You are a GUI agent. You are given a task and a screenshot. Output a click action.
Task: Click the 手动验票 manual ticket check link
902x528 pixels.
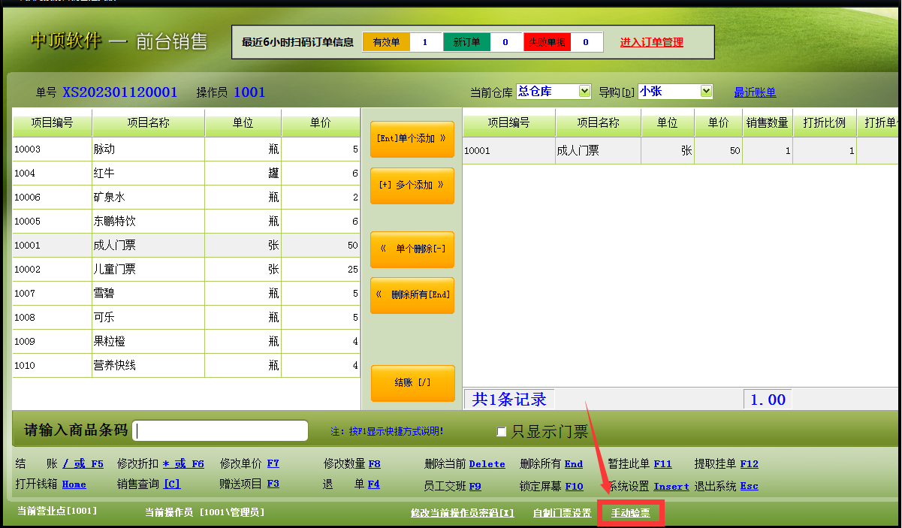[630, 513]
